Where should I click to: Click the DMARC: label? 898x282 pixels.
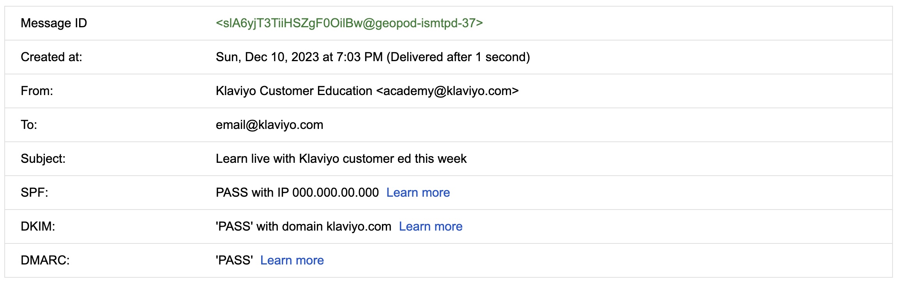pos(45,260)
